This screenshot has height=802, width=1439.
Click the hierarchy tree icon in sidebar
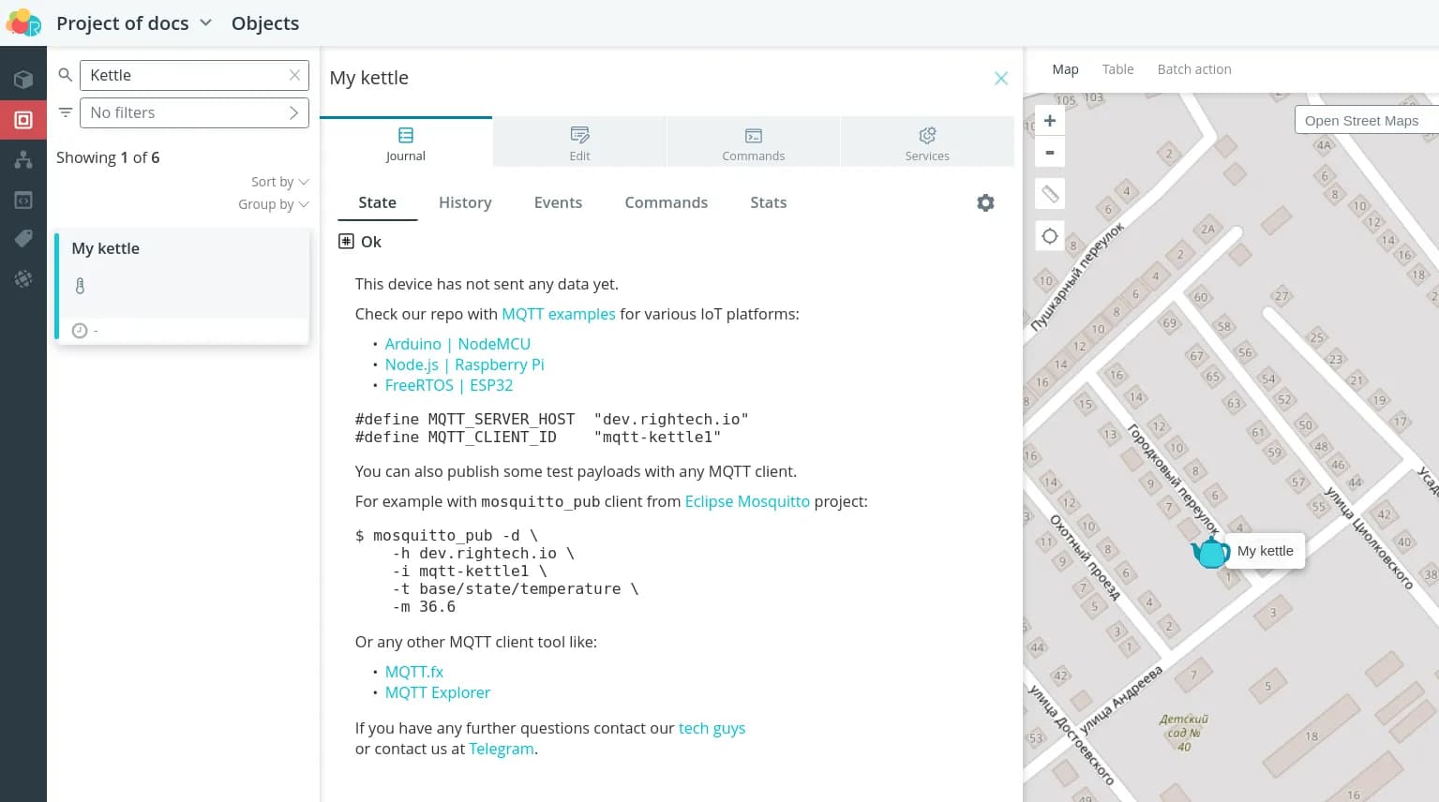(23, 160)
